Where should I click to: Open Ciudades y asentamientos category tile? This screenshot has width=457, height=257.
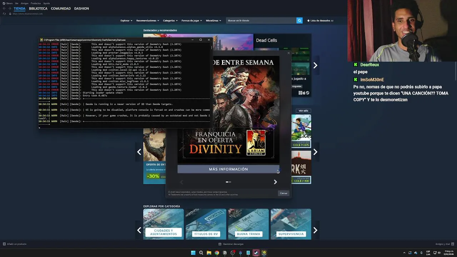pos(164,224)
